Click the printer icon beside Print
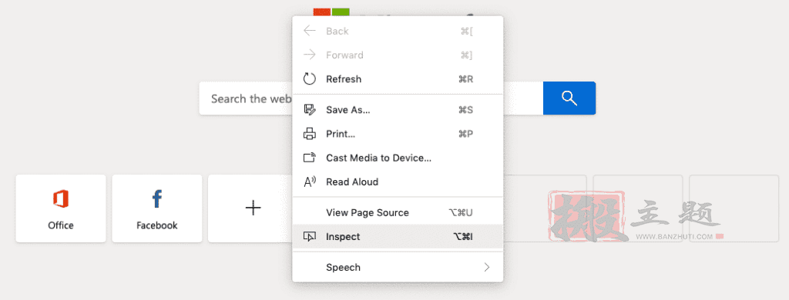Image resolution: width=789 pixels, height=300 pixels. click(x=310, y=134)
